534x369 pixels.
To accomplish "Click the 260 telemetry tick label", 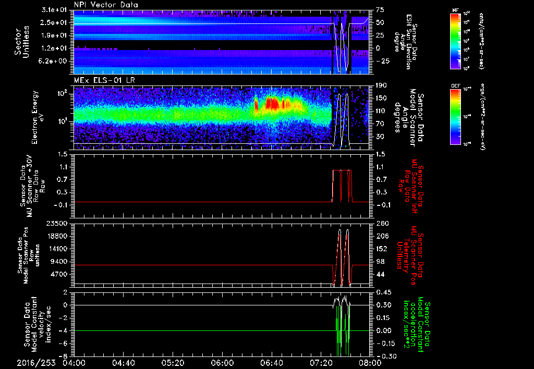I will 383,223.
